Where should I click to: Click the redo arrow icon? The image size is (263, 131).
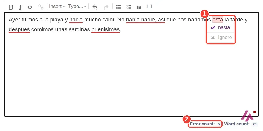point(106,7)
